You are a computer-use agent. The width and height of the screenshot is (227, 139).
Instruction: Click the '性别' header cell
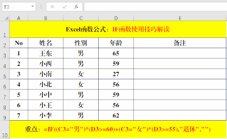[x=81, y=43]
